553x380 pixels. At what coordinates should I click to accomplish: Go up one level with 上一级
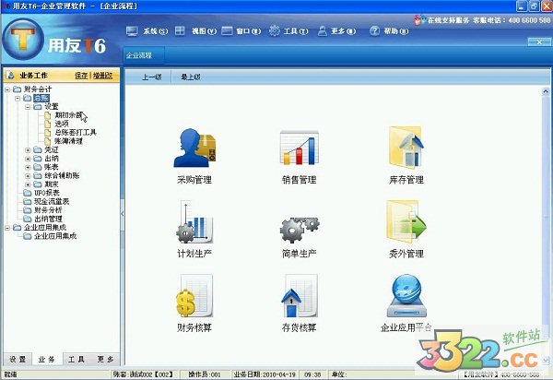[152, 77]
